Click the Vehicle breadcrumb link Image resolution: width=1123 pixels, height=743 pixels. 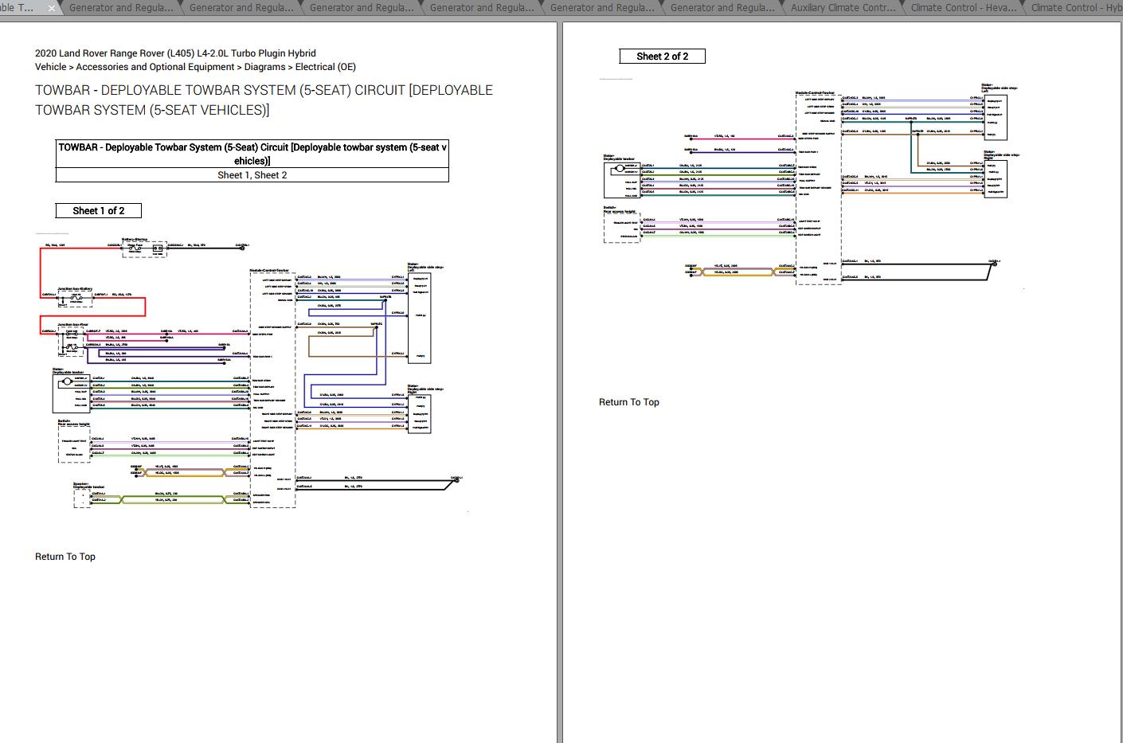point(50,66)
